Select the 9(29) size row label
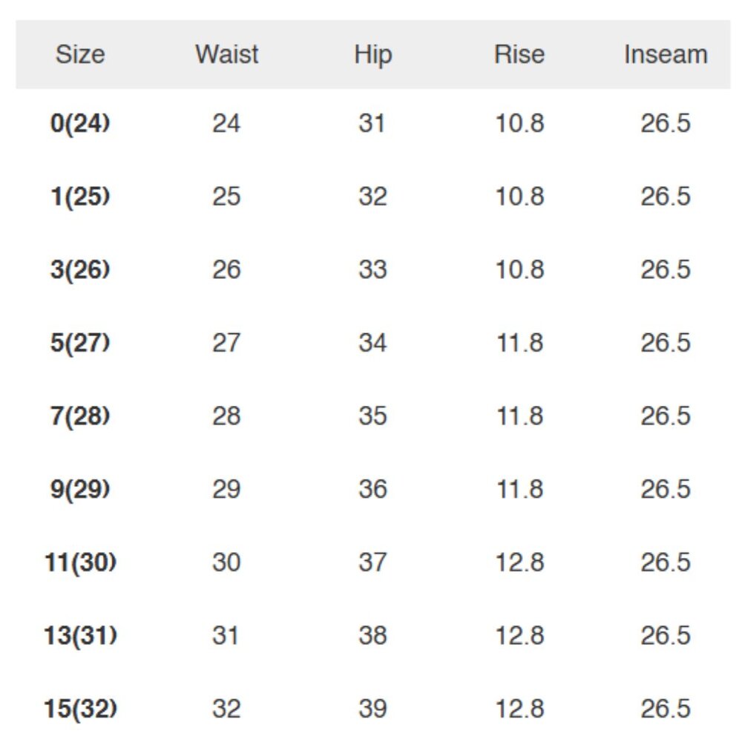742x742 pixels. click(x=80, y=489)
